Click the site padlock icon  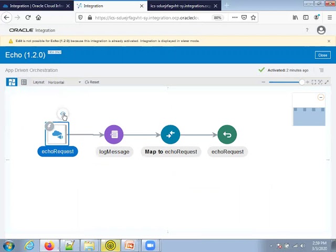click(x=90, y=17)
